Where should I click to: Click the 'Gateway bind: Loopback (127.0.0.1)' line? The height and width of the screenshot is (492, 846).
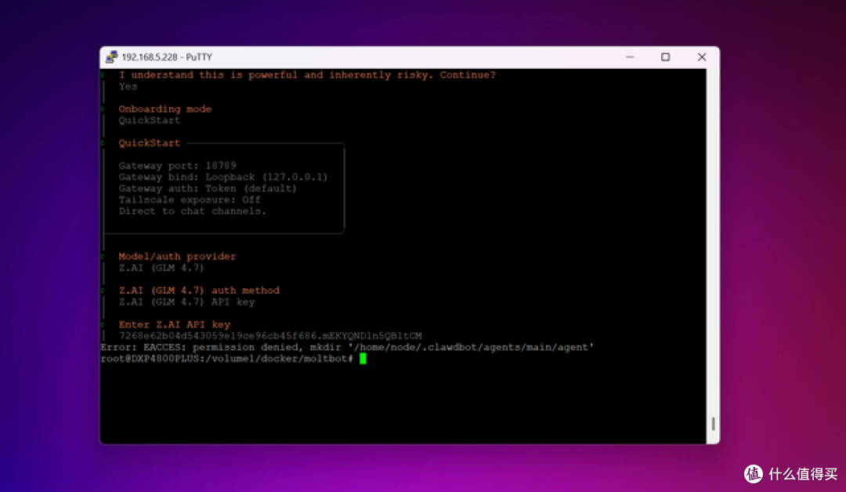point(222,177)
